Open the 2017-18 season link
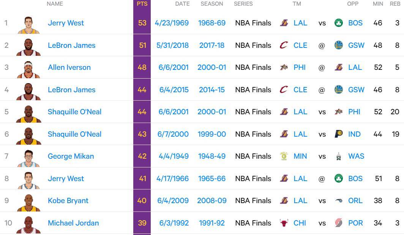This screenshot has height=235, width=404. (x=212, y=45)
